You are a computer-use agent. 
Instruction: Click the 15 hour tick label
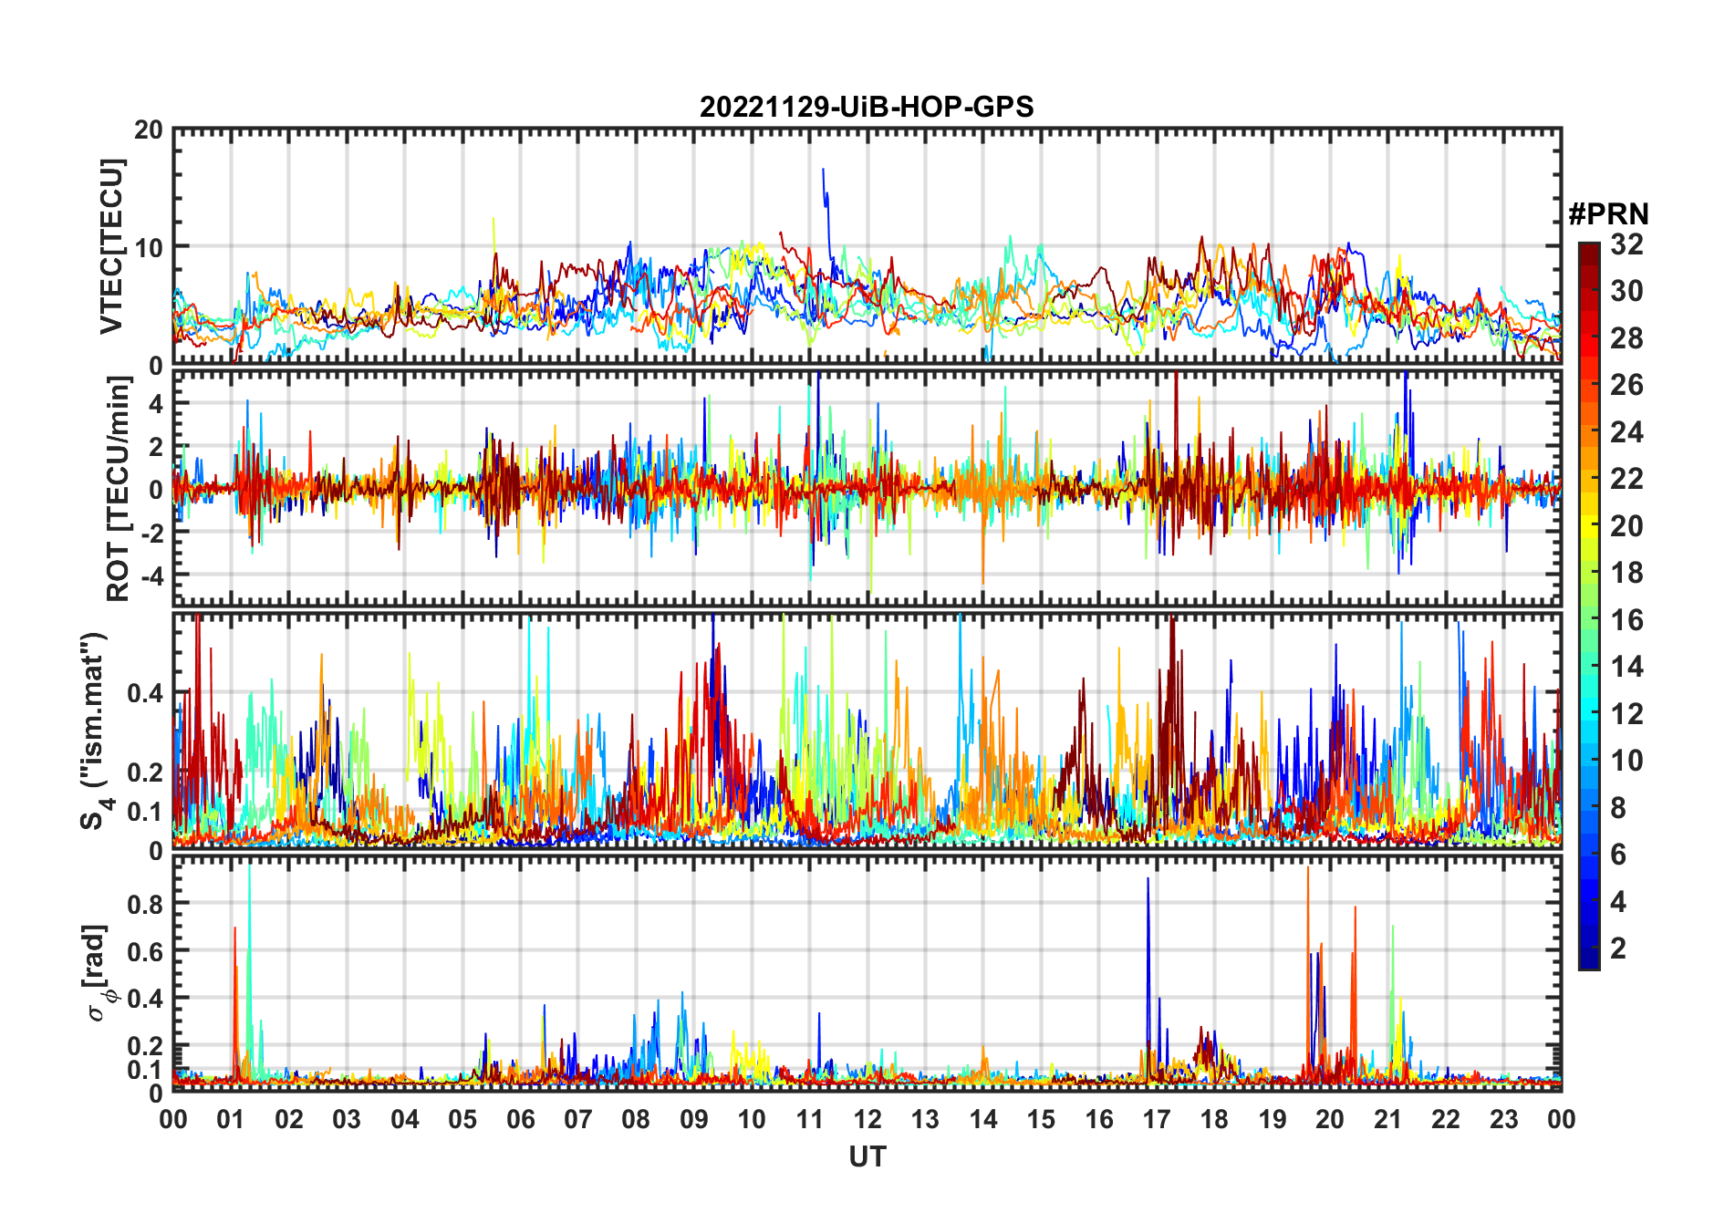click(x=1041, y=1119)
